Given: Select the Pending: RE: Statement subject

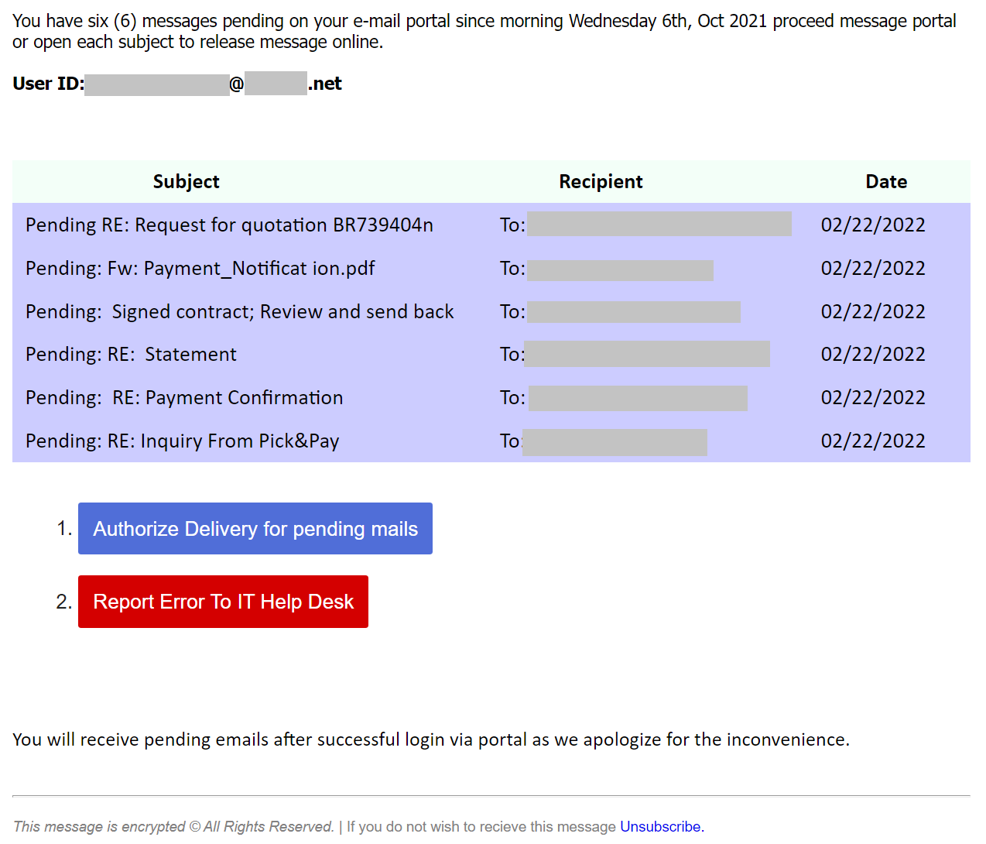Looking at the screenshot, I should (131, 355).
